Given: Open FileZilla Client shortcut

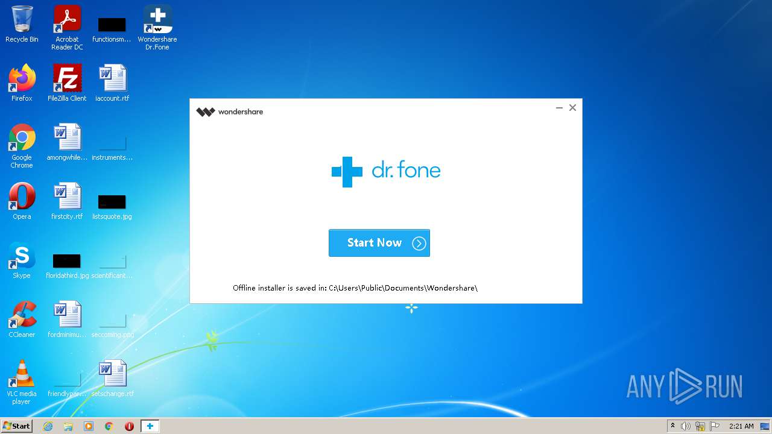Looking at the screenshot, I should (x=67, y=83).
